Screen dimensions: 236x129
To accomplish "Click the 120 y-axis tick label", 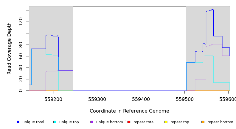I will click(x=21, y=22).
